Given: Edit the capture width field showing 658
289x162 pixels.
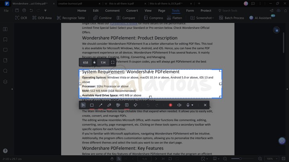Looking at the screenshot, I should click(85, 63).
